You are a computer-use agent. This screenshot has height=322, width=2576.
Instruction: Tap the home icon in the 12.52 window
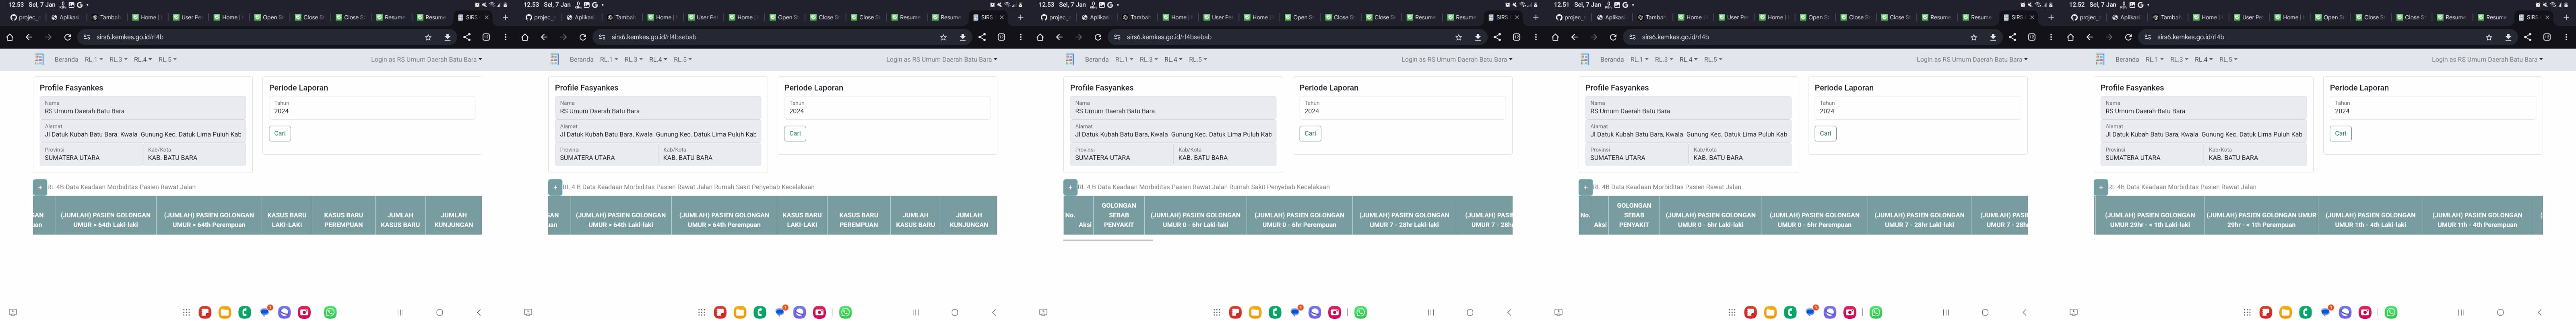2070,37
